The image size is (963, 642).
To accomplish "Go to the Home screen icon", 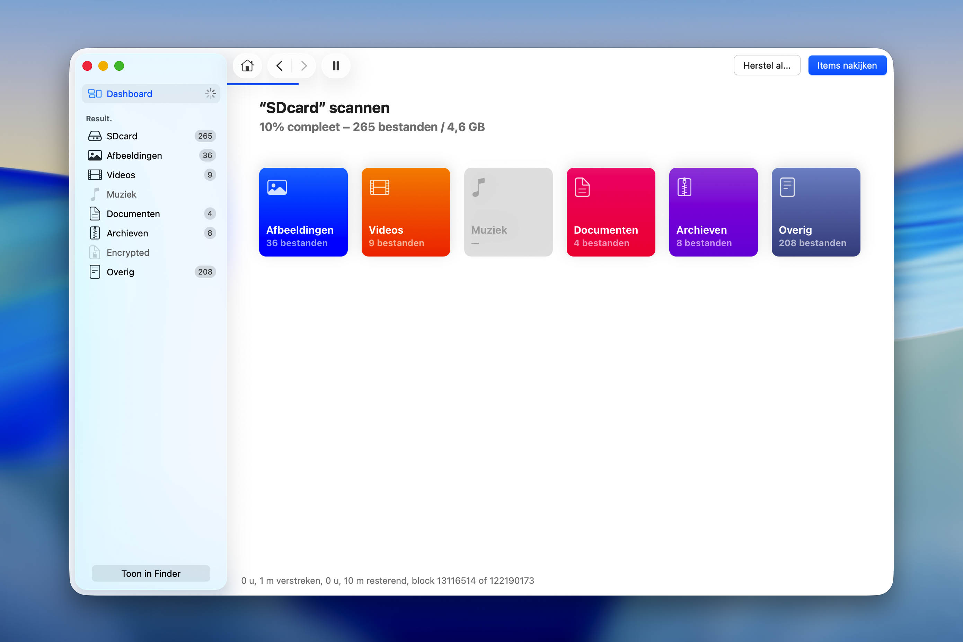I will tap(247, 66).
